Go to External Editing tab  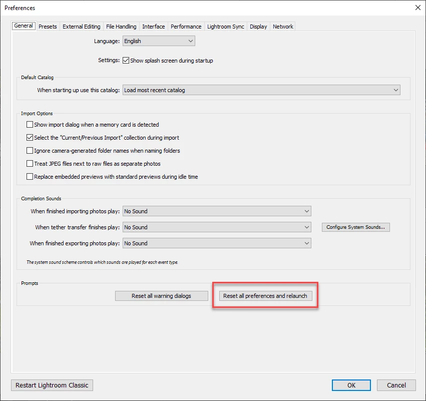click(82, 27)
